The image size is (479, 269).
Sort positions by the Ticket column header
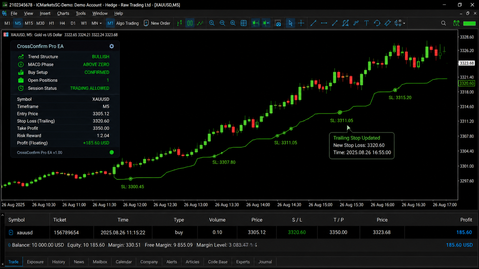click(60, 220)
